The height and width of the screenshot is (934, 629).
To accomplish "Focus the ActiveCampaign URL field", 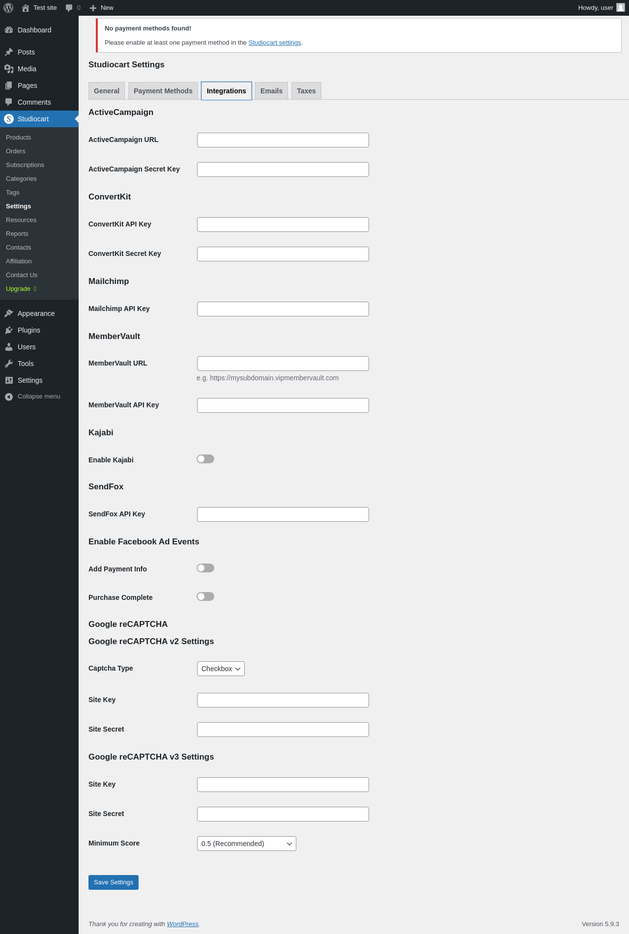I will (283, 140).
